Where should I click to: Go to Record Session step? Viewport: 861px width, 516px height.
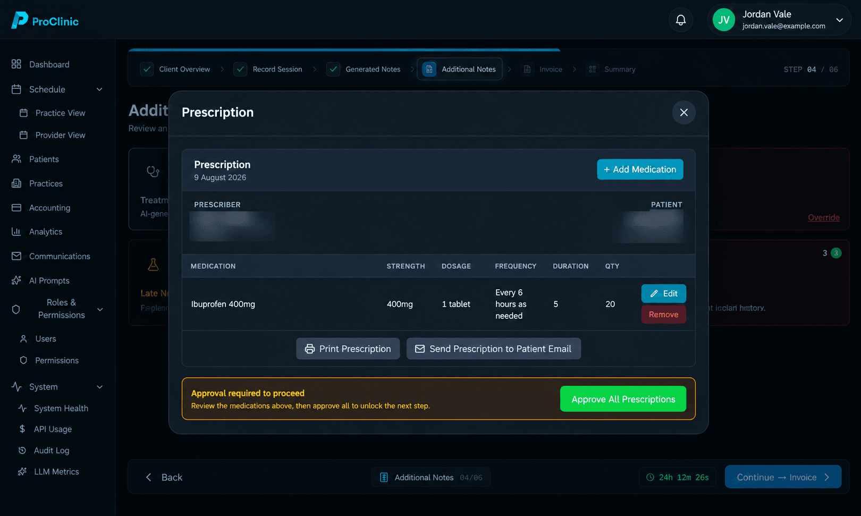tap(268, 69)
